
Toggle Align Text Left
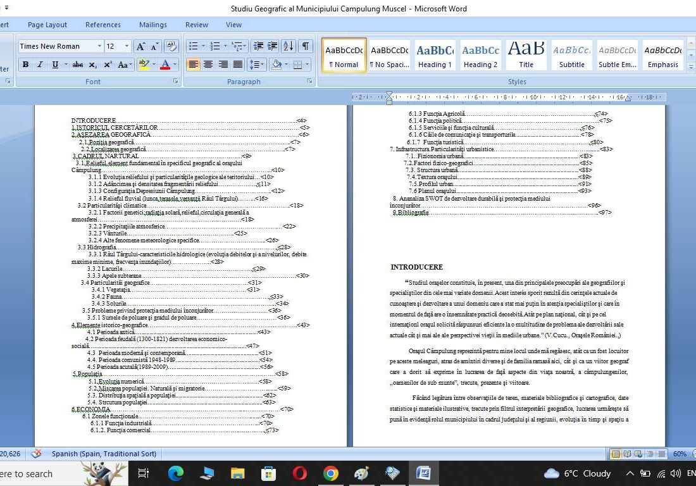click(193, 65)
